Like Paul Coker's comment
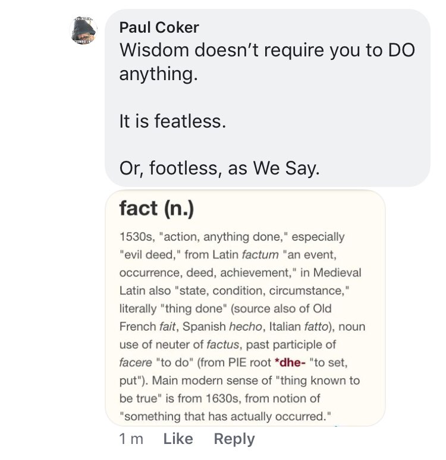Screen dimensions: 446x460 point(178,439)
